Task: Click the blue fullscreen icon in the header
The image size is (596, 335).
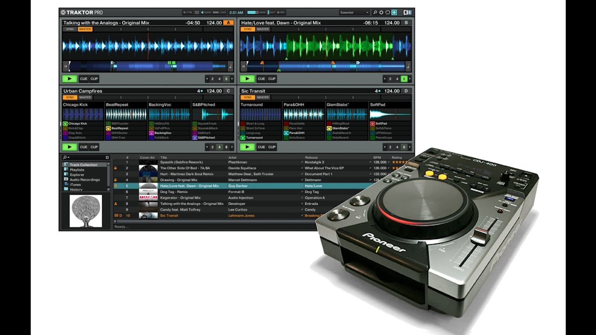Action: [x=394, y=12]
